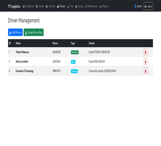Select the name Thabo Mokoena
161x146 pixels.
(x=22, y=52)
